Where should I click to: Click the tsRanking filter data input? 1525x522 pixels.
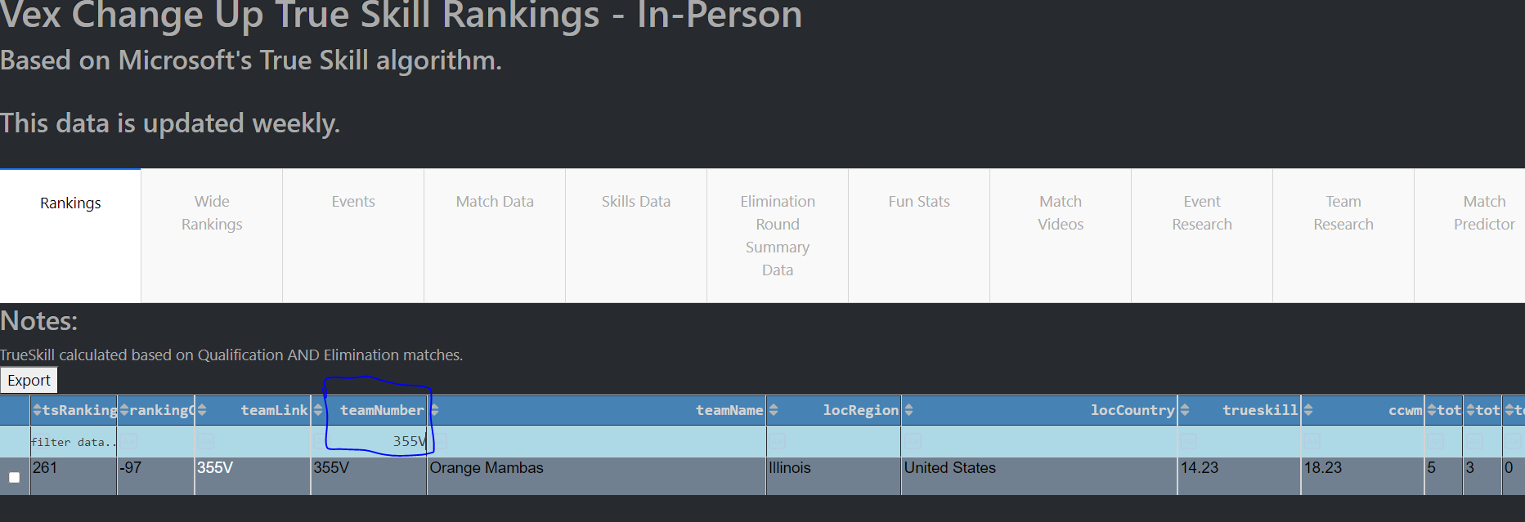tap(74, 442)
